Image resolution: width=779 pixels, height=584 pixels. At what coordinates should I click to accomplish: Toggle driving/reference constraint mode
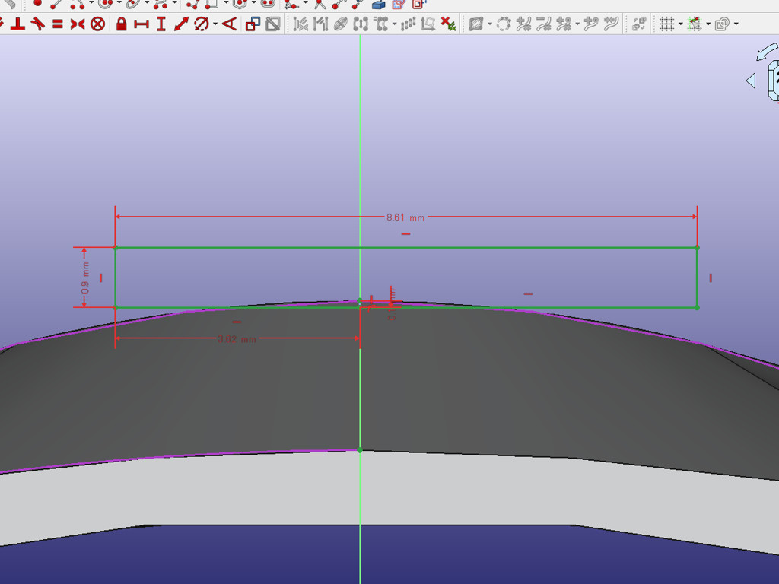(253, 24)
